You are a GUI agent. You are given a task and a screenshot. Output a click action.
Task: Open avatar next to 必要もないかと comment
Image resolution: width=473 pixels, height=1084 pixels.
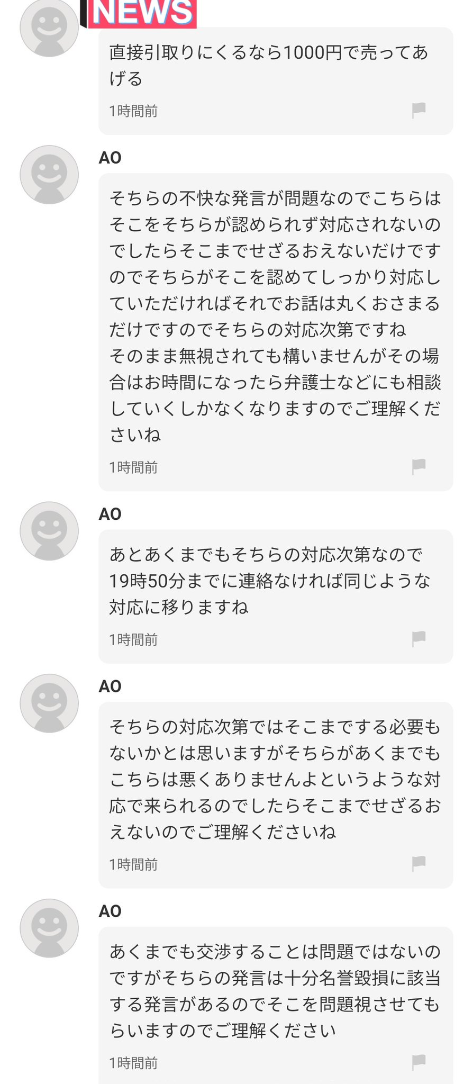pos(49,703)
